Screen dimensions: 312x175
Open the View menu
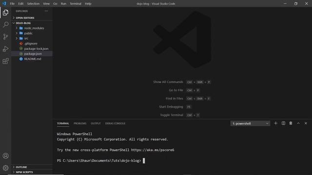tap(46, 3)
